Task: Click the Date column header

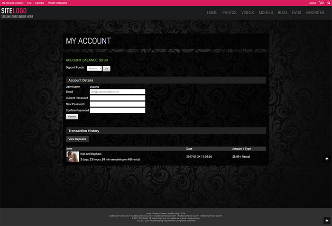Action: tap(189, 149)
